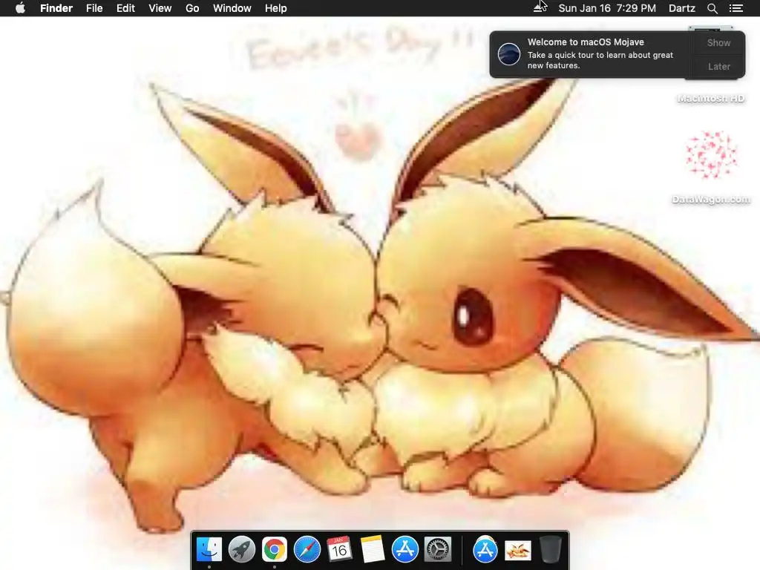Image resolution: width=760 pixels, height=570 pixels.
Task: Open Notification Center list icon
Action: pos(736,8)
